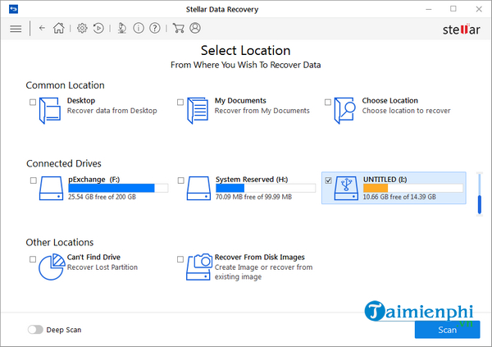Open the user account icon
Screen dimensions: 492x347
195,28
